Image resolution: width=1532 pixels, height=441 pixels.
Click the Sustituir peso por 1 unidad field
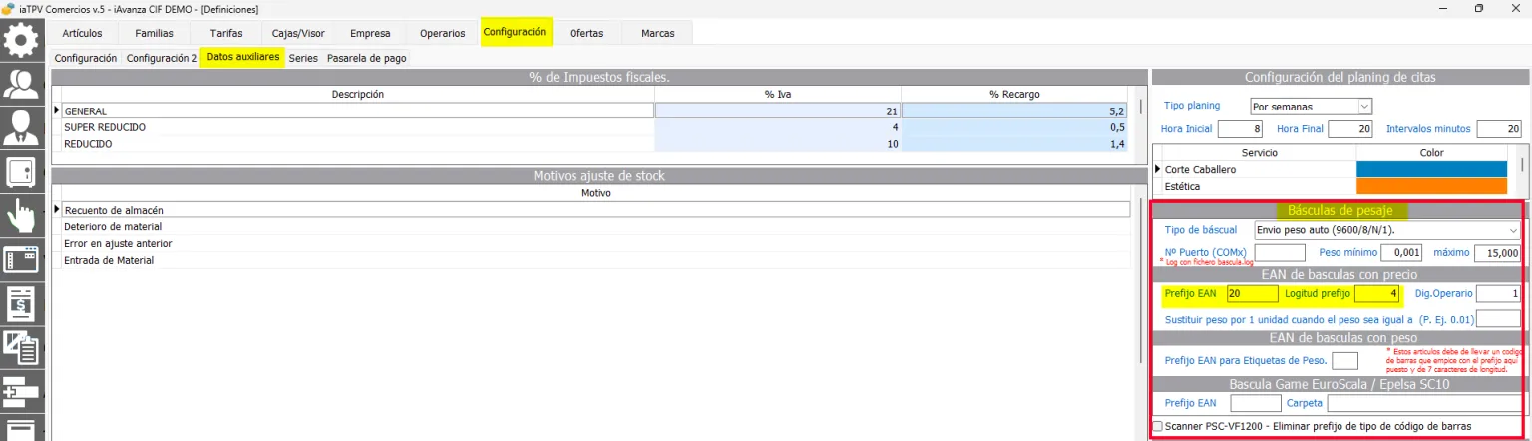(1499, 319)
